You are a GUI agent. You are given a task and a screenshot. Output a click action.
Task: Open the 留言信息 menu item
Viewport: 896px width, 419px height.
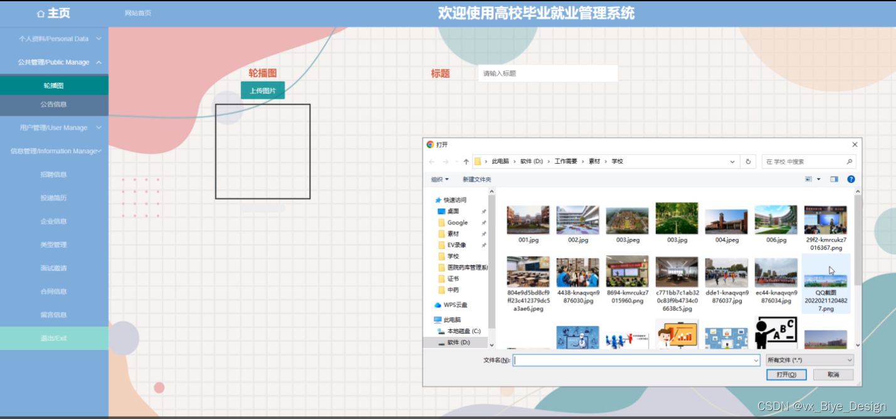pos(54,315)
